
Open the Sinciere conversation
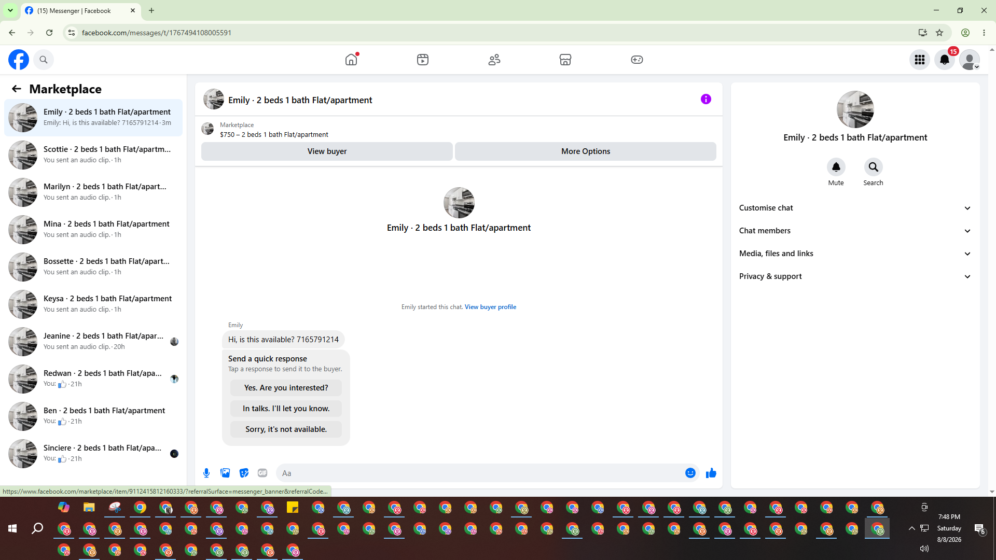point(93,453)
